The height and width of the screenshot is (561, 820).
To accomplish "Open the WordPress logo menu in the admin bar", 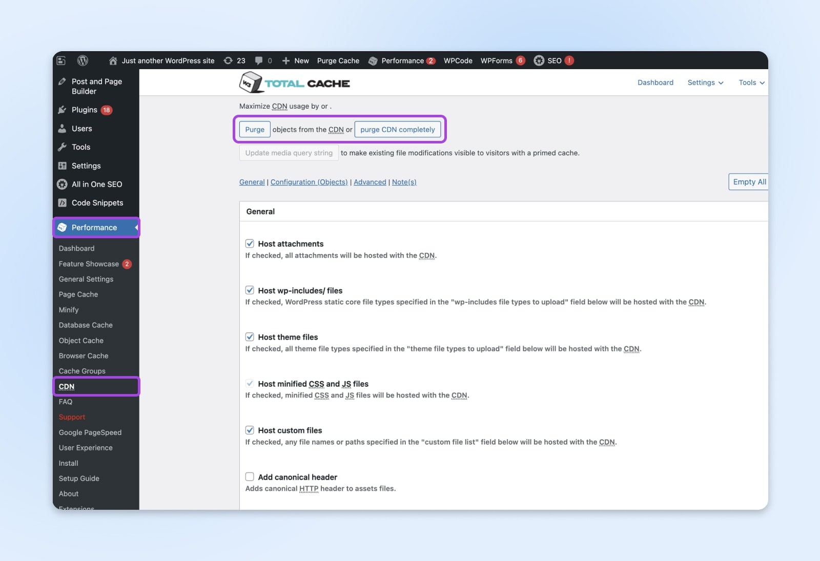I will 83,60.
